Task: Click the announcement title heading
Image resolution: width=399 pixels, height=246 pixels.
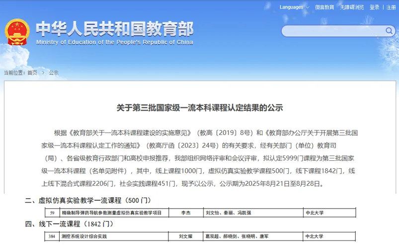Action: pyautogui.click(x=199, y=108)
